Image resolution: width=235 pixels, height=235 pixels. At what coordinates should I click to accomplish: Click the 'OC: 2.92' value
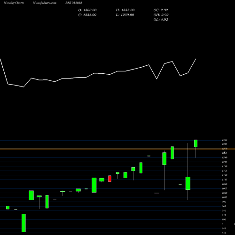point(161,10)
